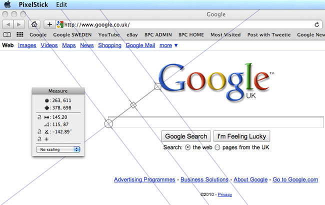This screenshot has height=205, width=325.
Task: Go forward with the browser forward arrow
Action: click(19, 24)
